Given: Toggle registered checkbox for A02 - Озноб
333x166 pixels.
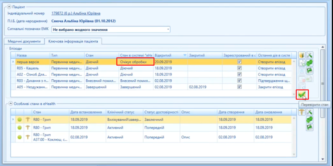Looking at the screenshot, I should pyautogui.click(x=239, y=75).
